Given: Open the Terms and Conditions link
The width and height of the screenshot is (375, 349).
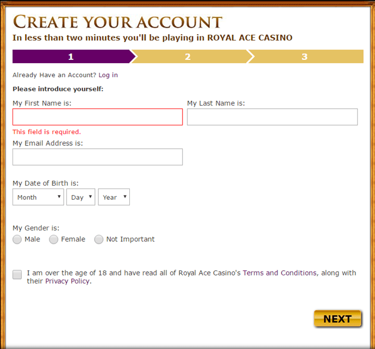Looking at the screenshot, I should point(279,273).
